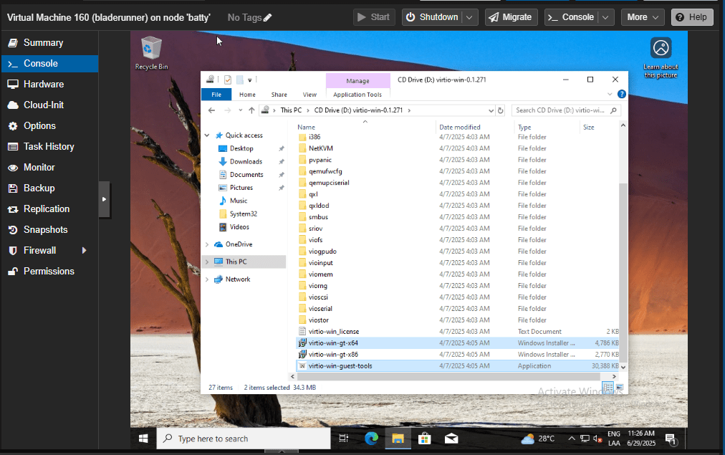Expand the Shutdown dropdown arrow
This screenshot has height=455, width=725.
pos(470,17)
